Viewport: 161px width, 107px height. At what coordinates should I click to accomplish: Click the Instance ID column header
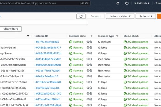41,36
